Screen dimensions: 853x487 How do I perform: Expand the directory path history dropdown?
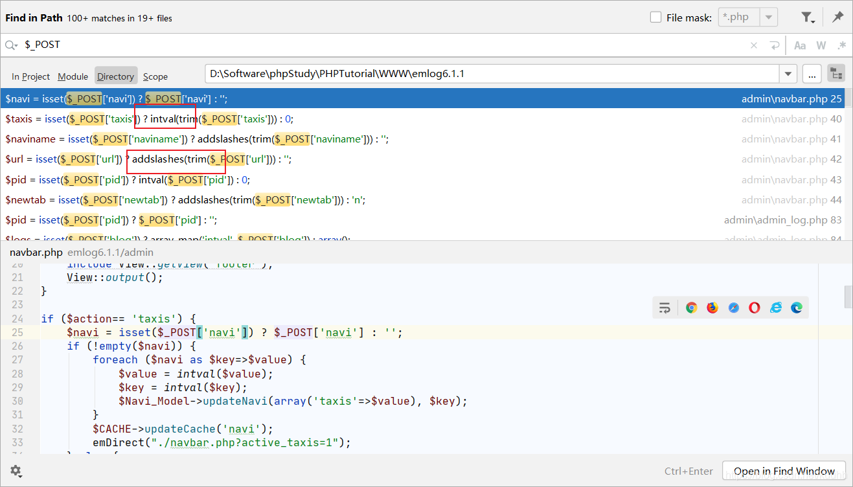coord(788,74)
